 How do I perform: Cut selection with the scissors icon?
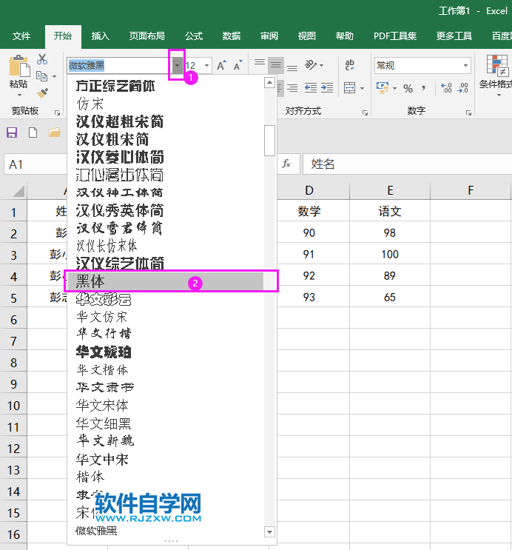42,59
